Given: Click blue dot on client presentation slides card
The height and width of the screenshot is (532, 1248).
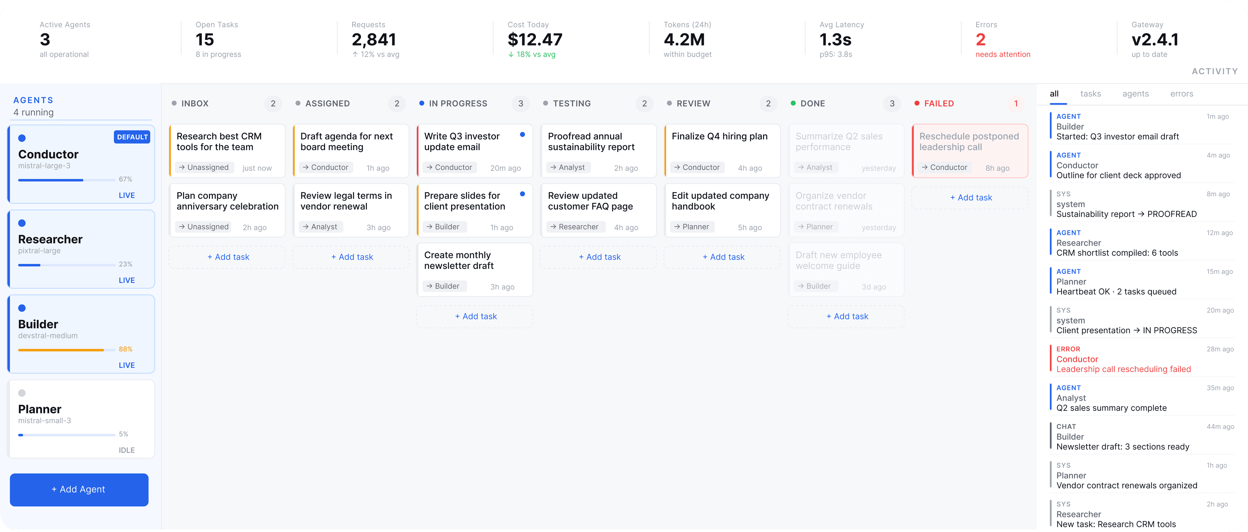Looking at the screenshot, I should (522, 194).
